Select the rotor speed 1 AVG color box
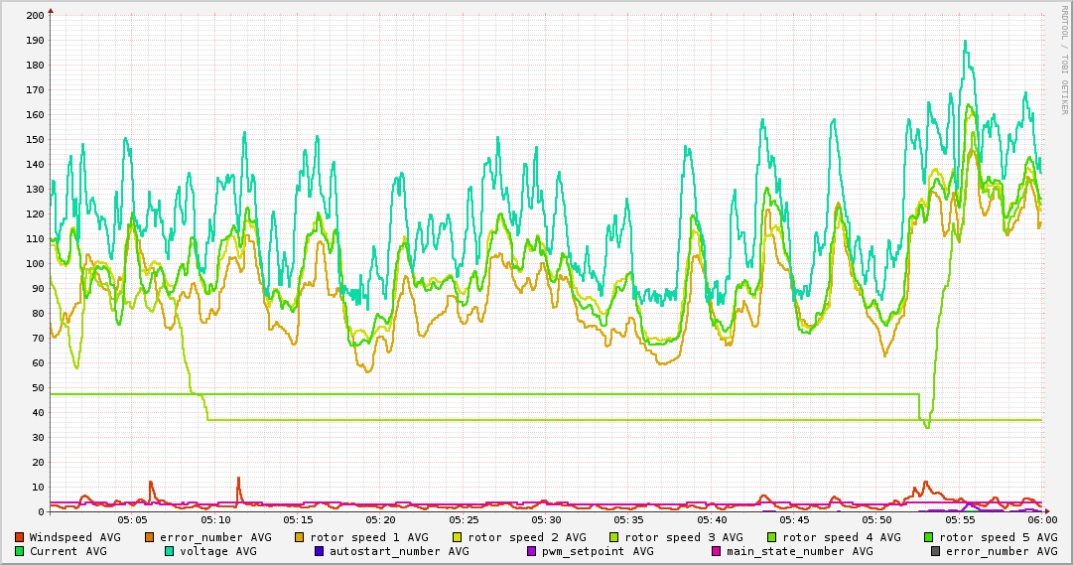The height and width of the screenshot is (565, 1073). [x=301, y=537]
